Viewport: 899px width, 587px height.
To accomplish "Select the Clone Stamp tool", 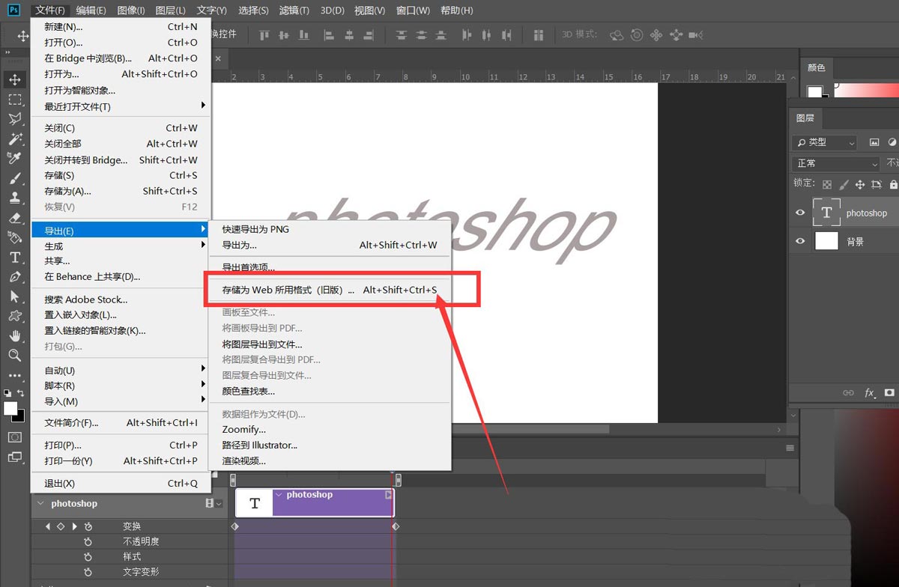I will (x=15, y=198).
